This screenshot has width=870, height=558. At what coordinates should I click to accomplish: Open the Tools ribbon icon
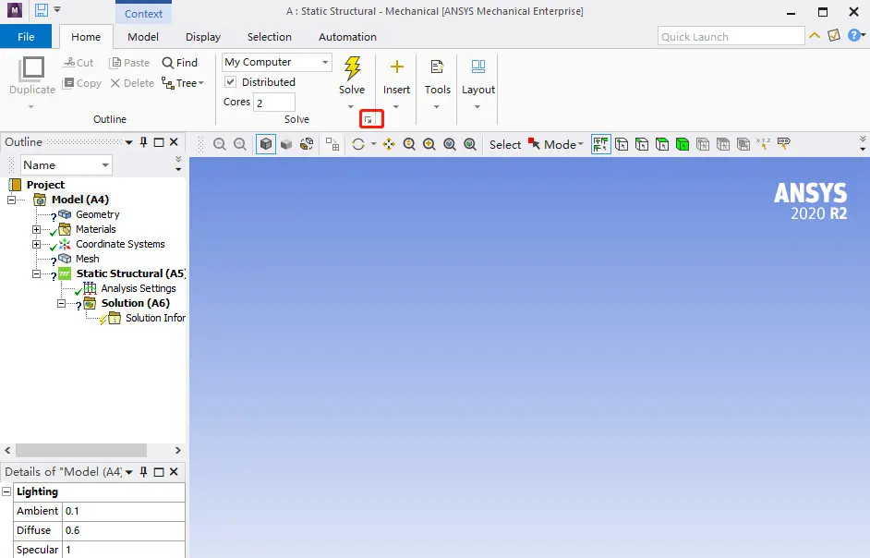(437, 67)
